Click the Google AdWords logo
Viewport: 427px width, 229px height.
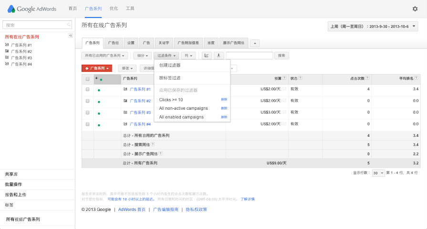pyautogui.click(x=31, y=9)
